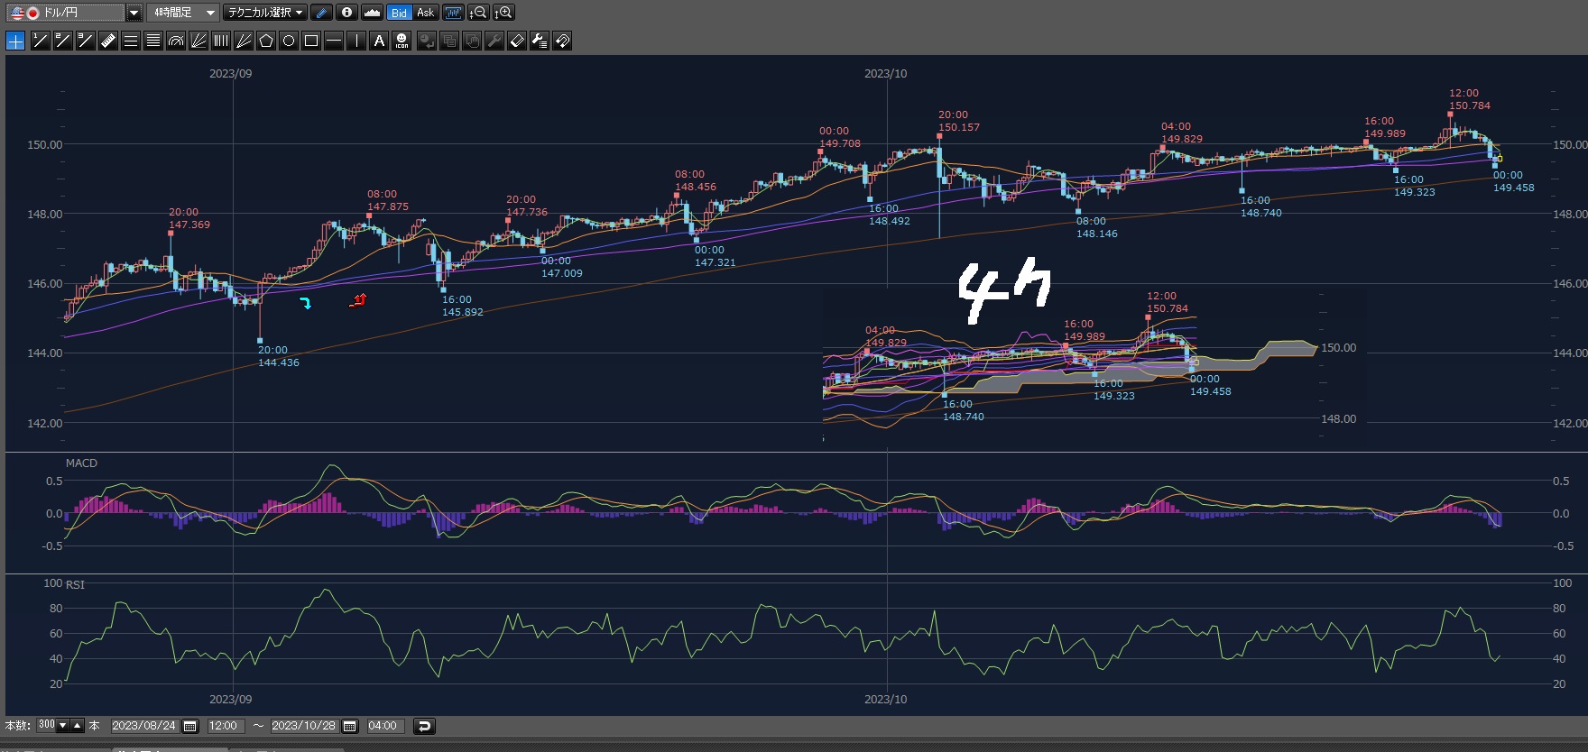
Task: Select the ruler measurement tool
Action: (x=107, y=41)
